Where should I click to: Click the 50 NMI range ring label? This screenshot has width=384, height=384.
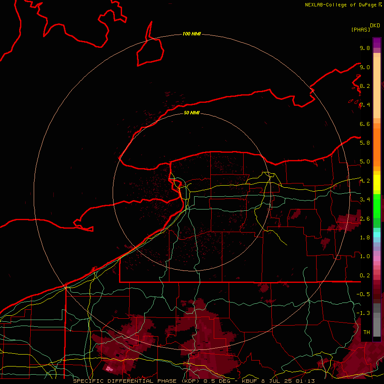click(x=192, y=113)
